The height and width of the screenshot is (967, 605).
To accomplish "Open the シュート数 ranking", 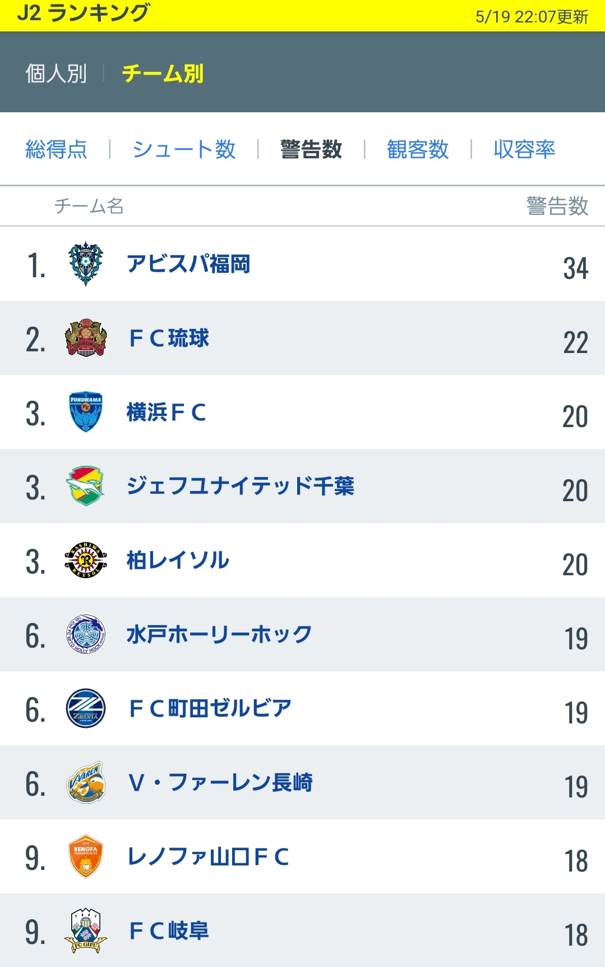I will click(184, 149).
